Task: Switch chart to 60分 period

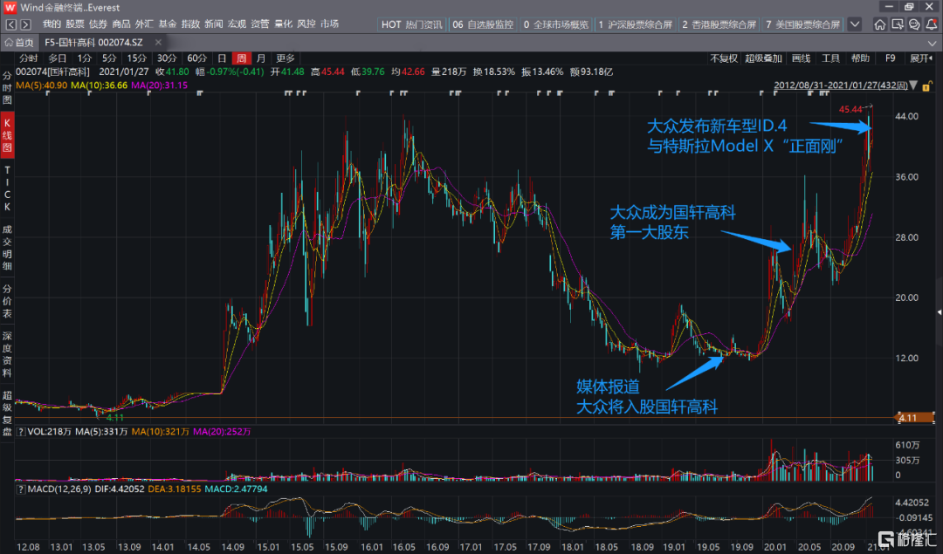Action: coord(196,58)
